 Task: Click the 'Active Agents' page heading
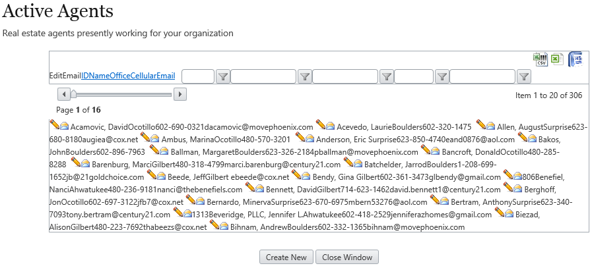coord(58,11)
